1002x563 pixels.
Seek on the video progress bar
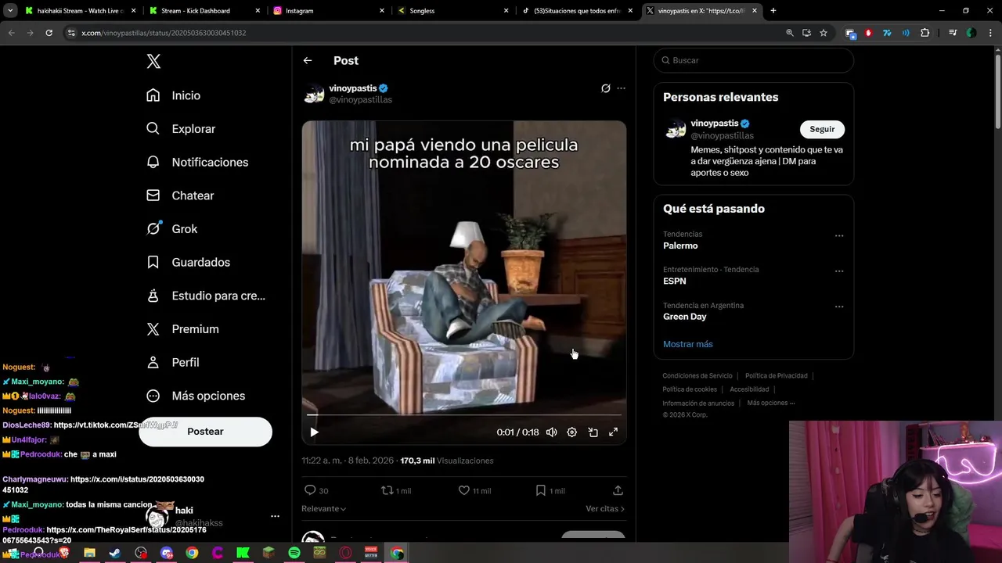pos(464,415)
